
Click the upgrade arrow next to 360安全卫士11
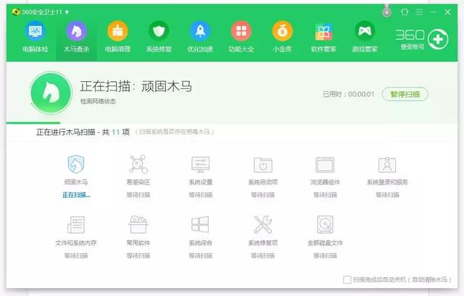pos(67,12)
